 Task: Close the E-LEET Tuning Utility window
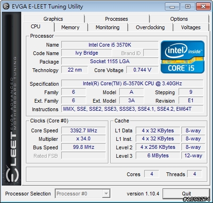pyautogui.click(x=203, y=7)
